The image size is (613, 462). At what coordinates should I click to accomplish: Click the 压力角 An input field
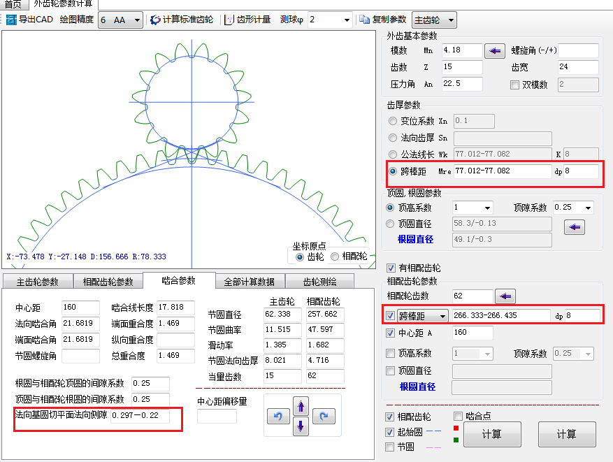click(x=462, y=84)
